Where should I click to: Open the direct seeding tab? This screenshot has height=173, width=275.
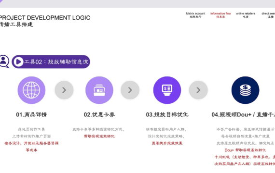268,15
